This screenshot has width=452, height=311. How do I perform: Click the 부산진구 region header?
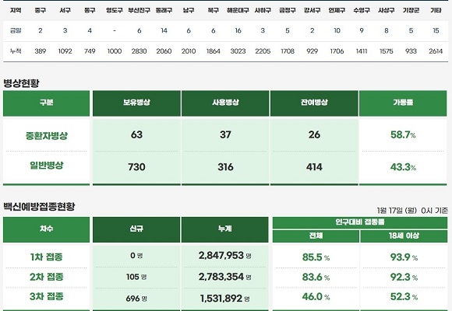(139, 11)
